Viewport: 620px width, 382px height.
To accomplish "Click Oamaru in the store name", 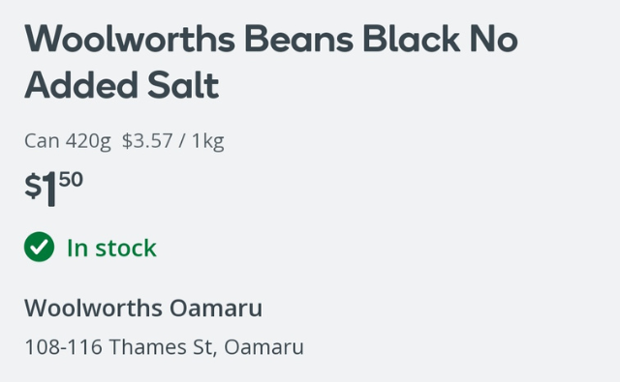I will coord(216,308).
